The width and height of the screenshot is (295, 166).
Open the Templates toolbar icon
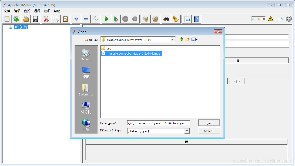tap(16, 19)
